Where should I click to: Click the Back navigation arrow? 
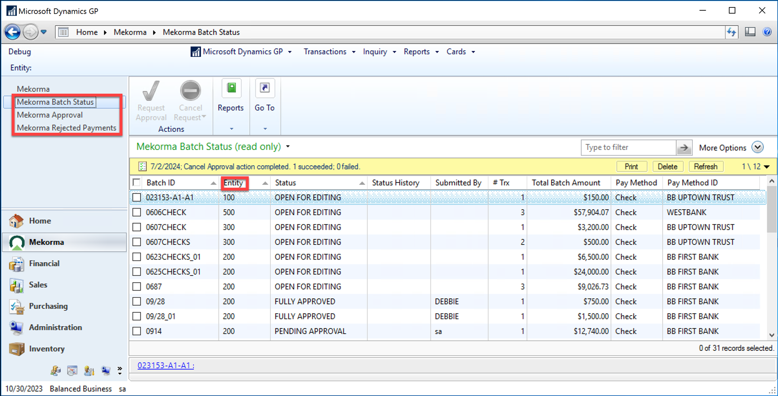pyautogui.click(x=12, y=32)
